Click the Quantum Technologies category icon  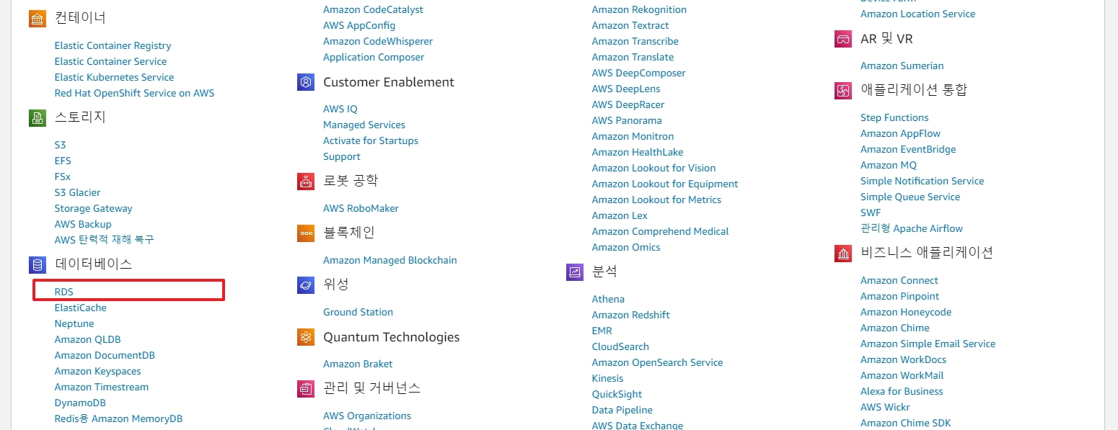click(x=306, y=337)
